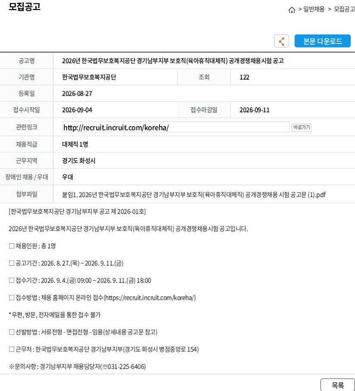Image resolution: width=355 pixels, height=391 pixels.
Task: Click the note about 우편, 방문, 전자메일 접수 불가
Action: click(55, 315)
